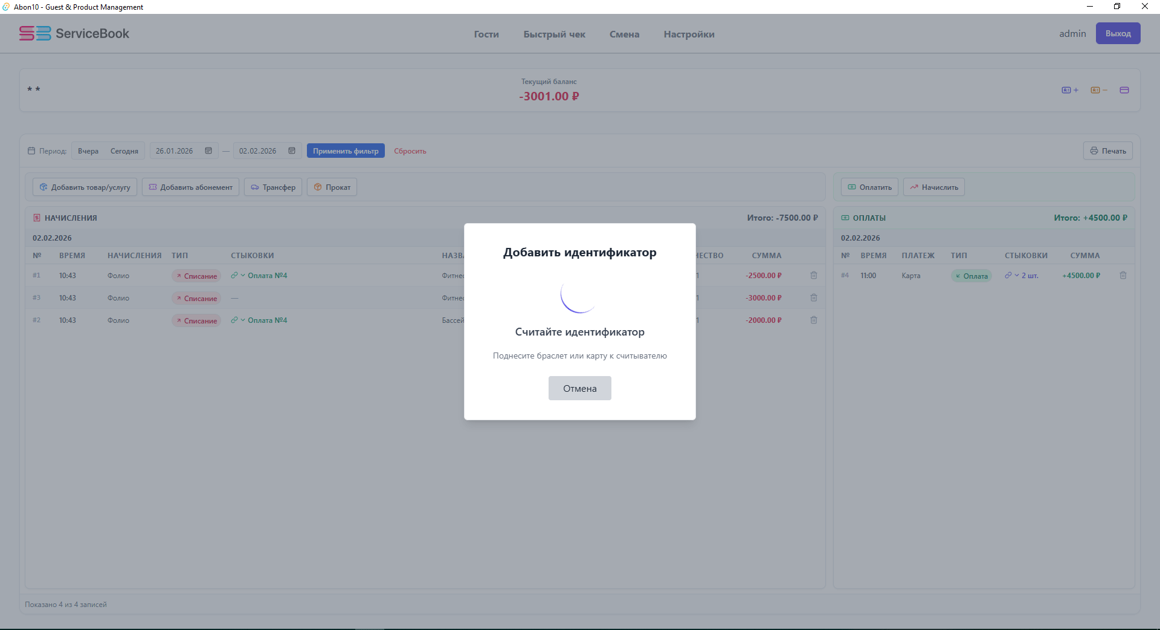The image size is (1160, 630).
Task: Click the Начислить button
Action: 934,187
